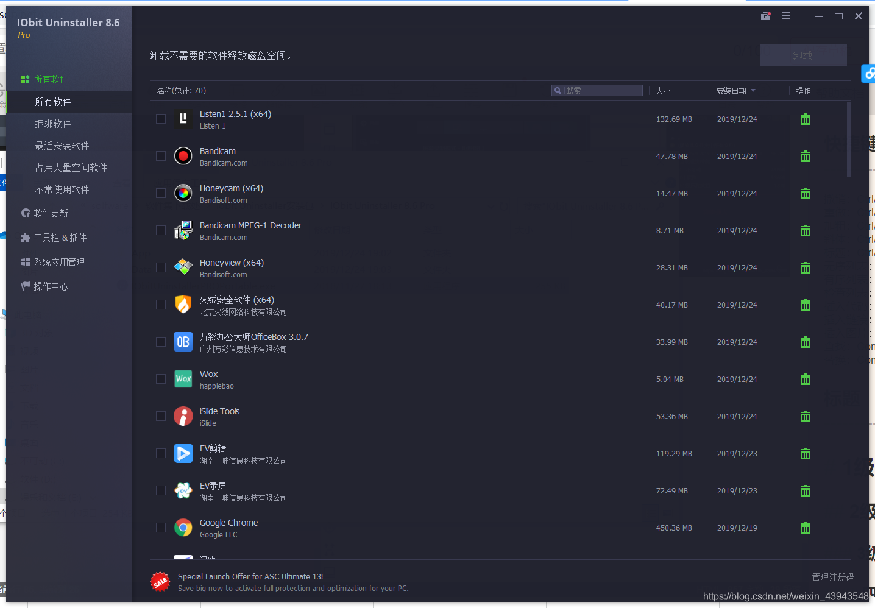Click trash icon in EV录屏 row
The image size is (875, 608).
(x=806, y=491)
